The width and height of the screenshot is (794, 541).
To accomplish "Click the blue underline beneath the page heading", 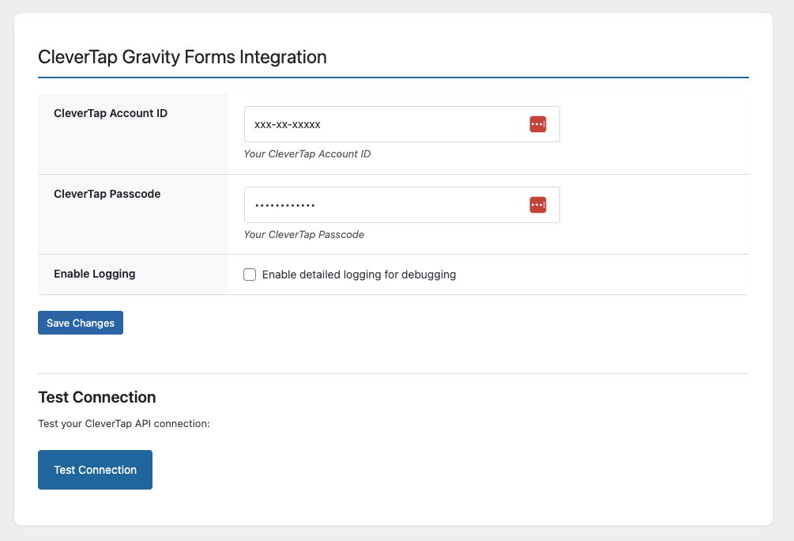I will pos(393,78).
